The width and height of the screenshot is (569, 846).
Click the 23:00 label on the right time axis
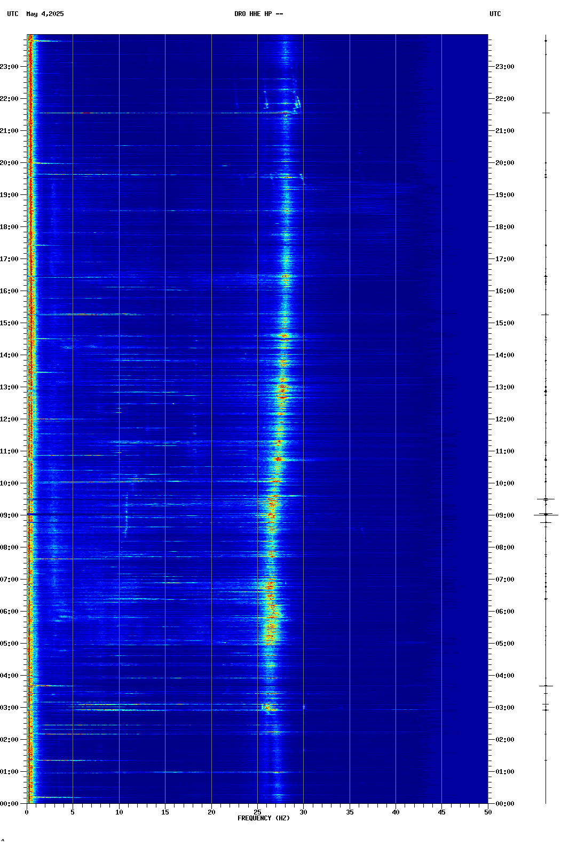click(505, 67)
